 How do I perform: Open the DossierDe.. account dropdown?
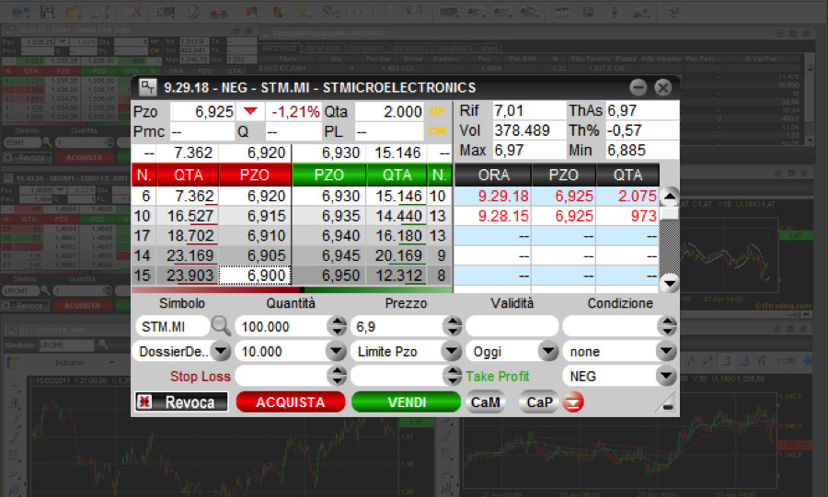[x=221, y=351]
